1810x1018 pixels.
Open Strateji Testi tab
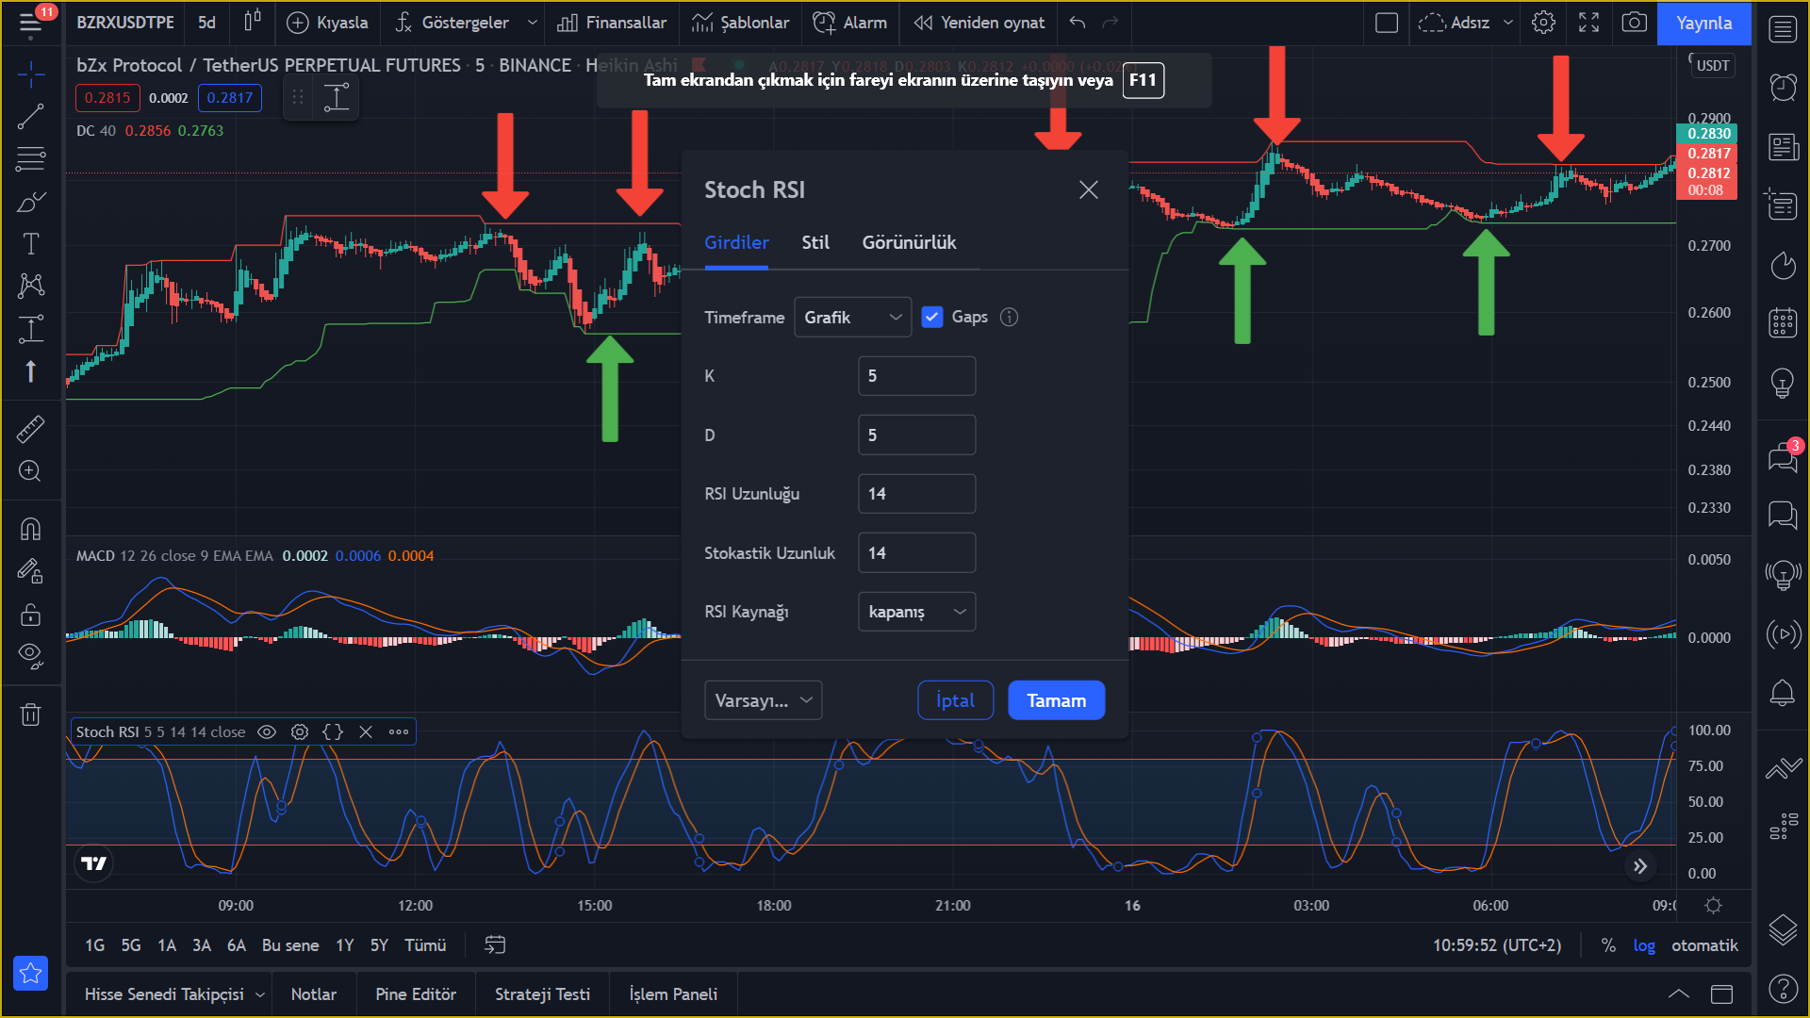click(542, 994)
